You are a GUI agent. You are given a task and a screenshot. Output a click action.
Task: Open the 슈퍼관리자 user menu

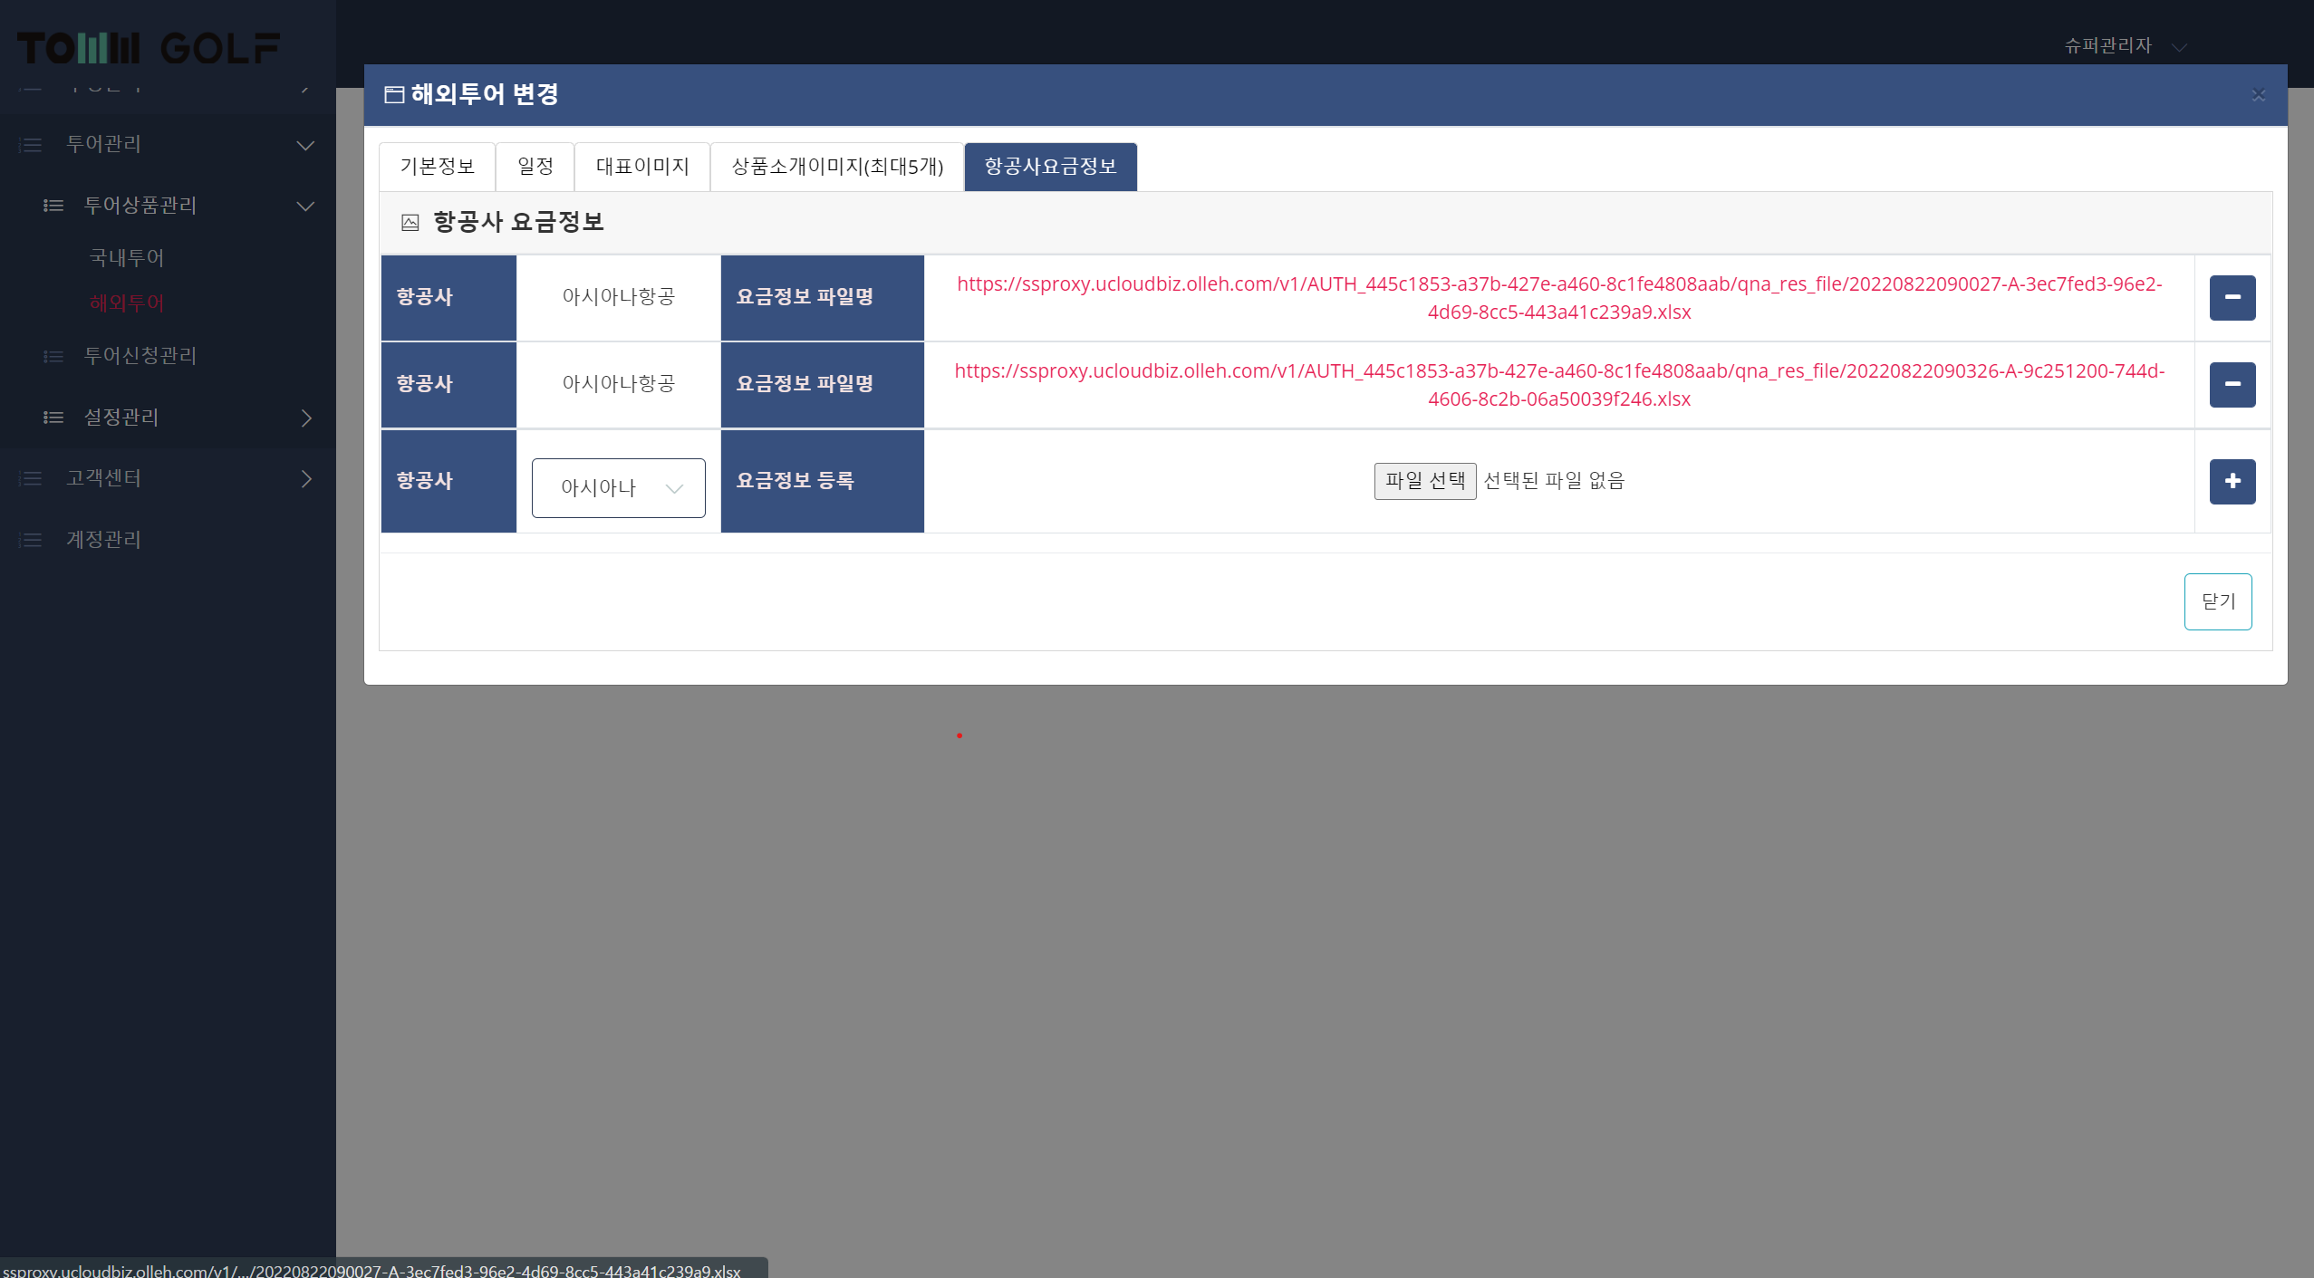click(x=2124, y=45)
